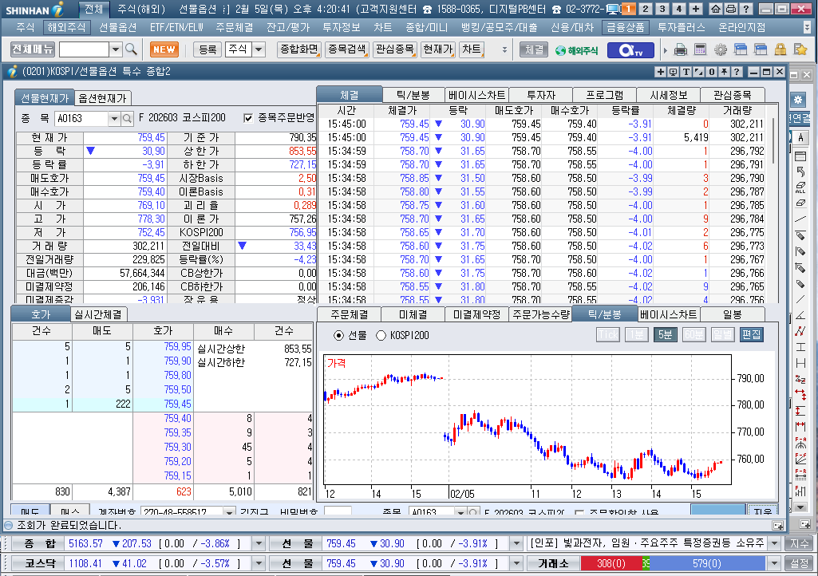Click the inner window plus icon
818x576 pixels.
pos(661,72)
